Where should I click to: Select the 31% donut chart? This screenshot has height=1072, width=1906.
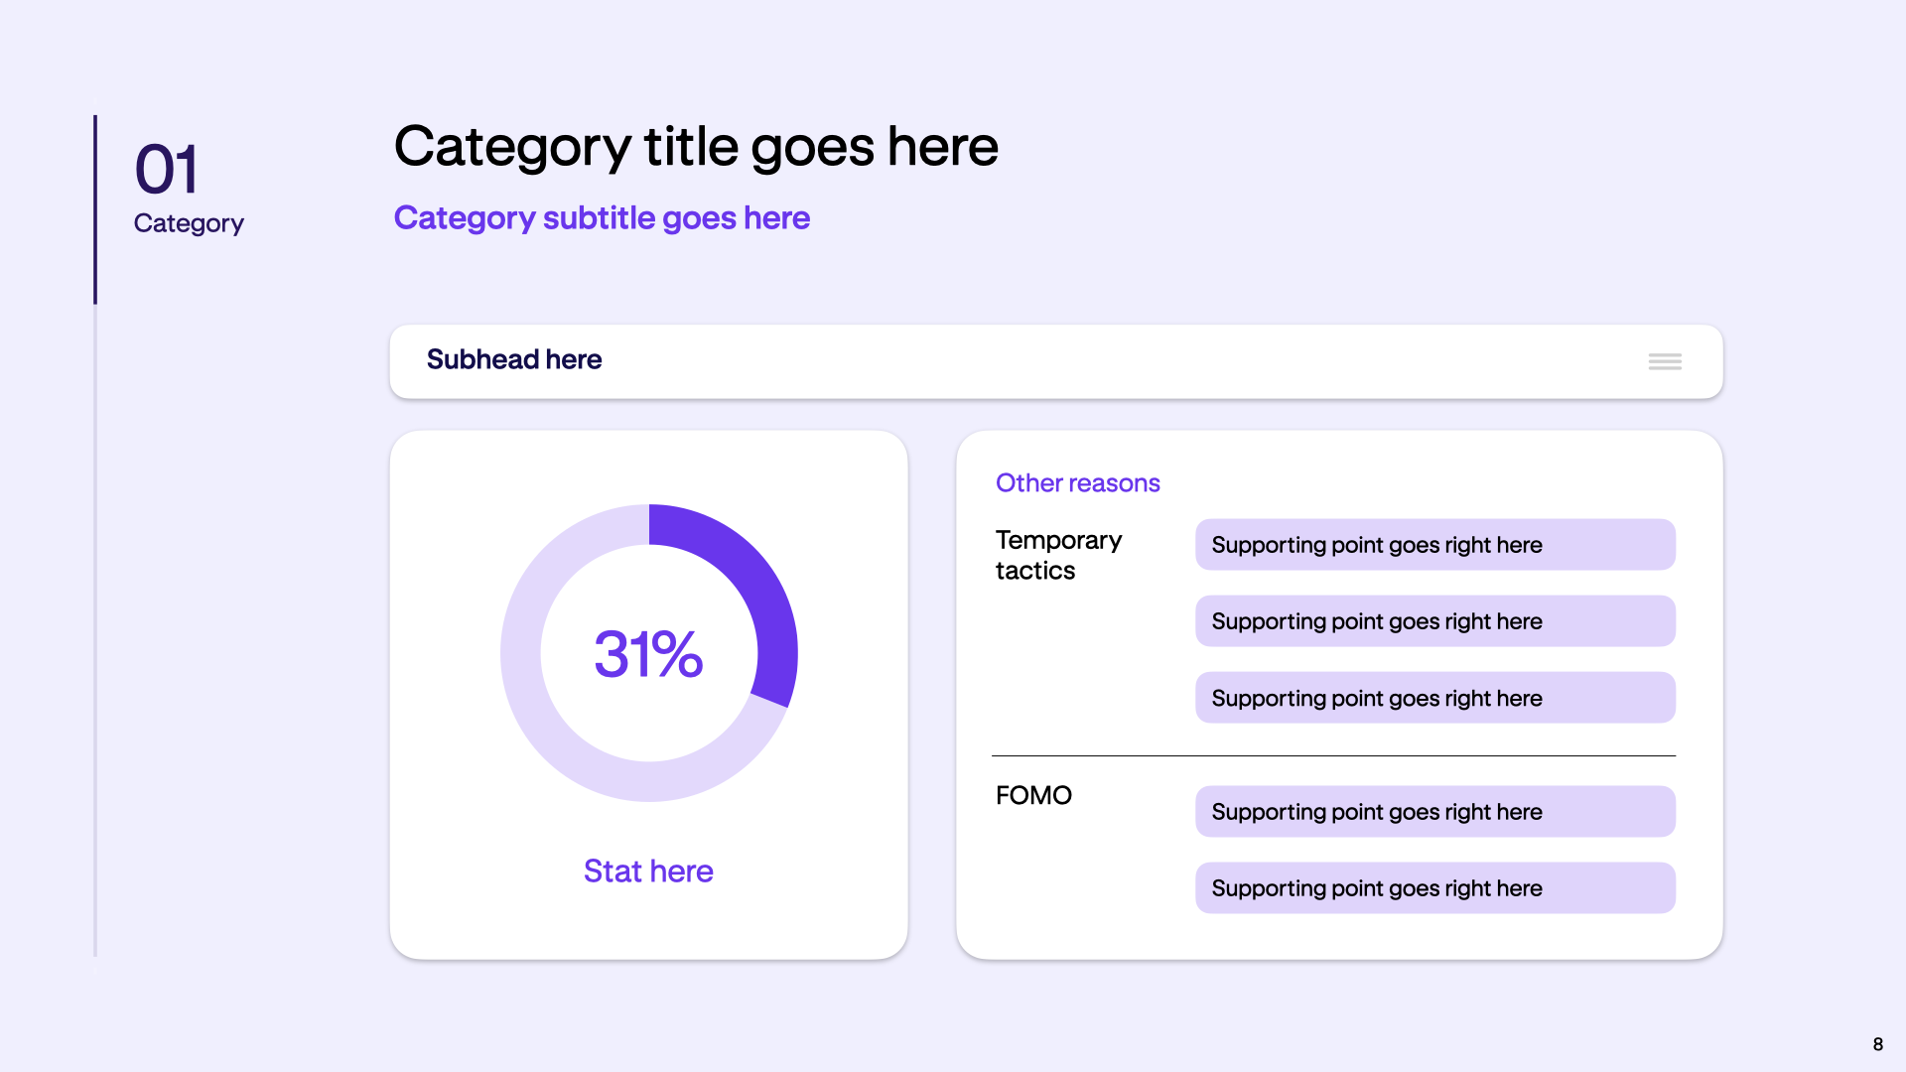point(649,653)
